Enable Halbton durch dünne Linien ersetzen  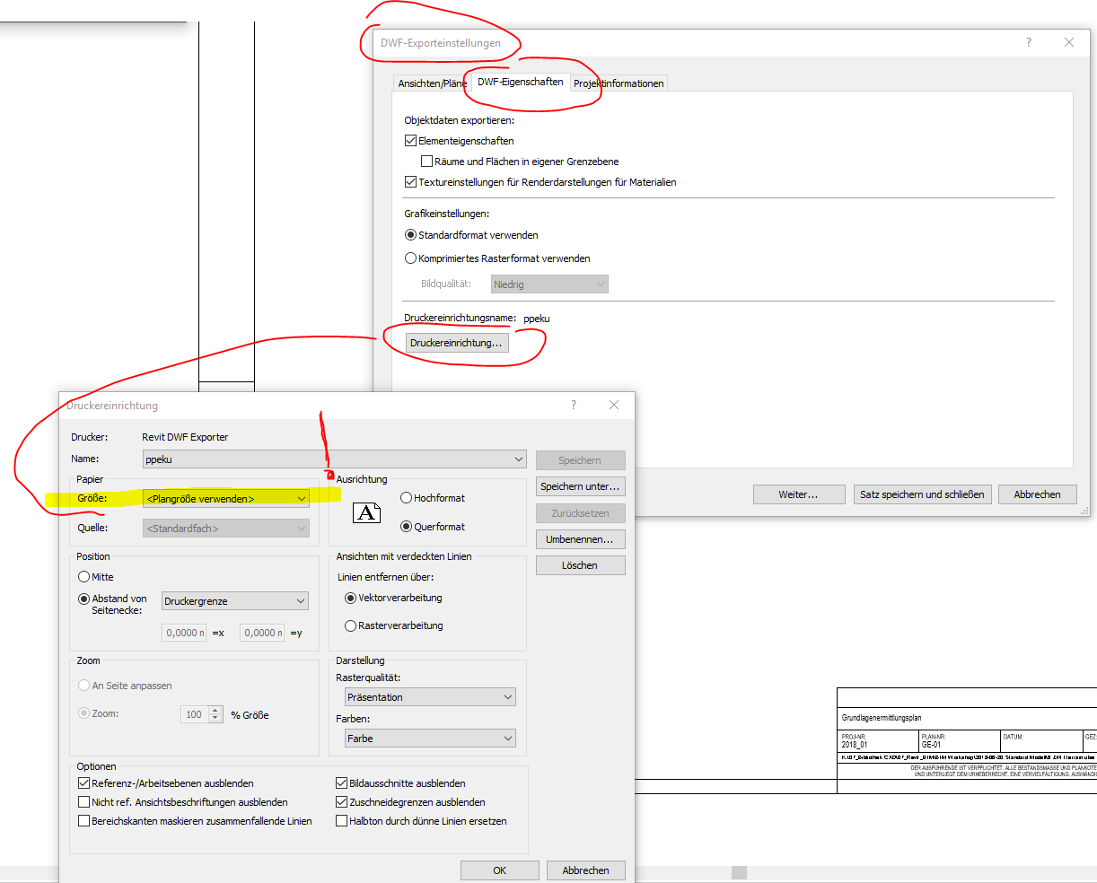pos(342,820)
